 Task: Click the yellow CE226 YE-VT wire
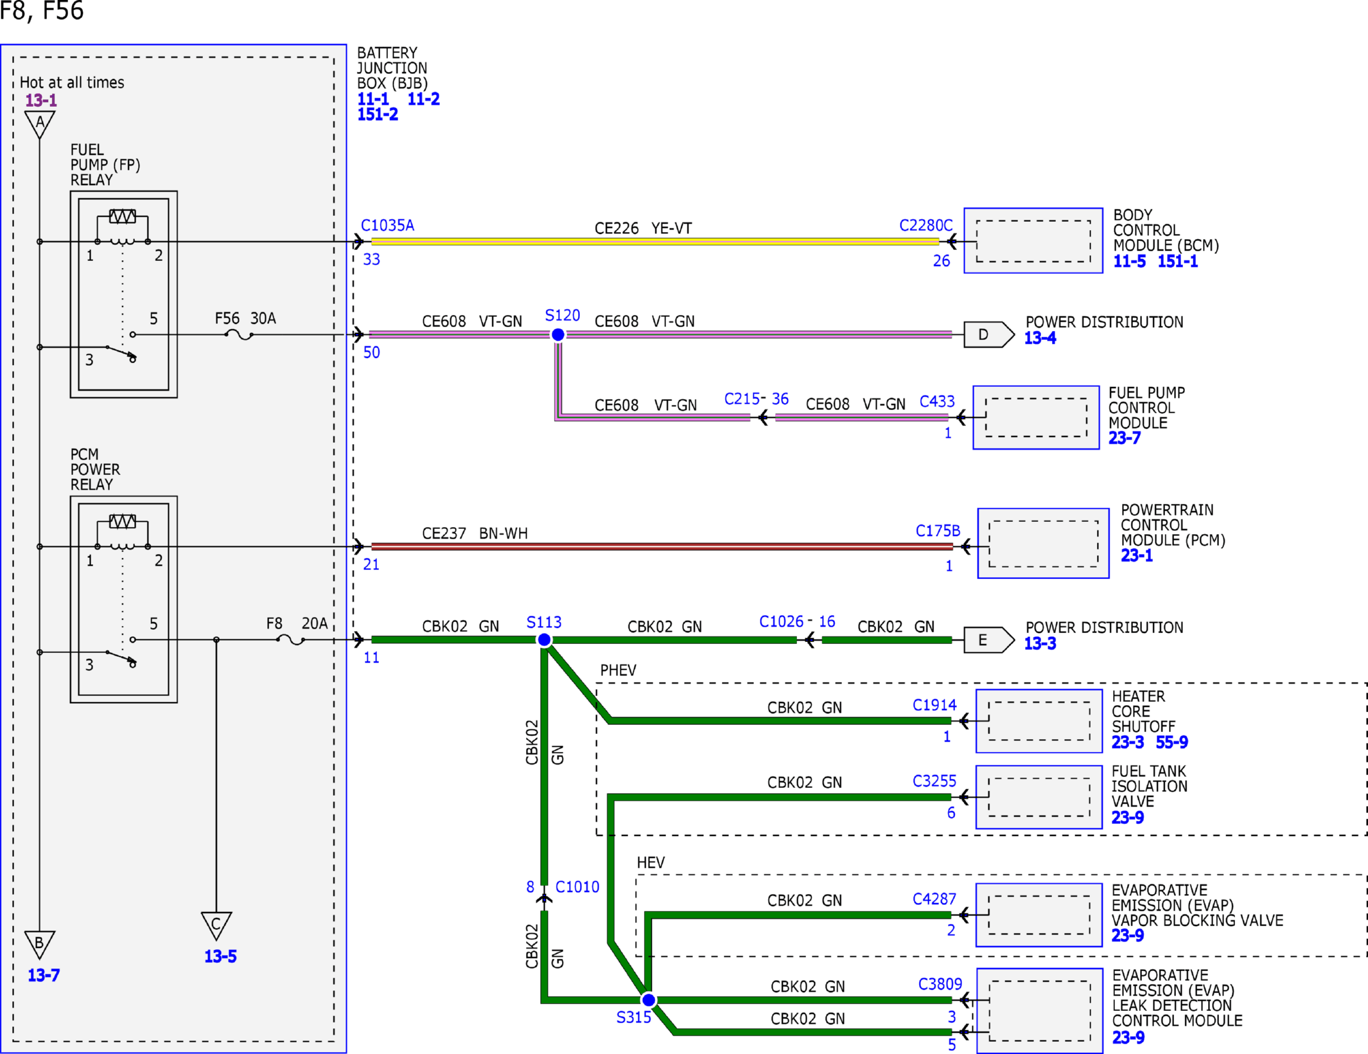655,242
